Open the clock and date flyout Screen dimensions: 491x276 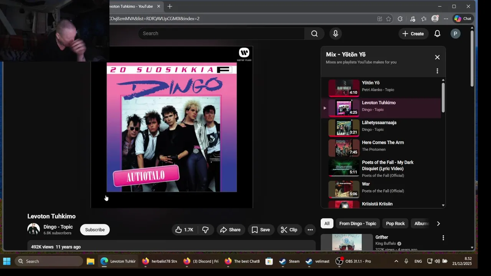[462, 261]
